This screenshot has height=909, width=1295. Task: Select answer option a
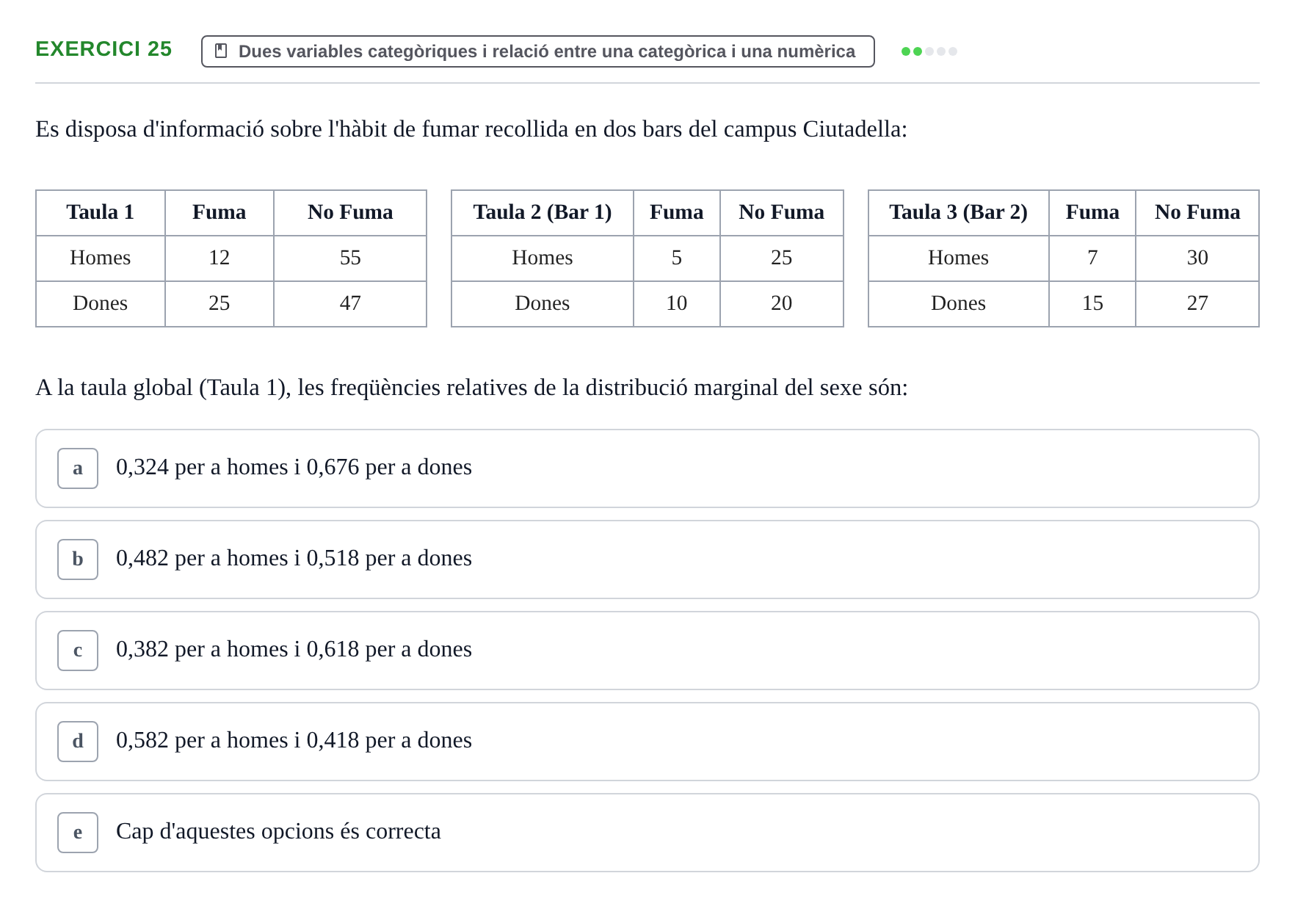[647, 468]
